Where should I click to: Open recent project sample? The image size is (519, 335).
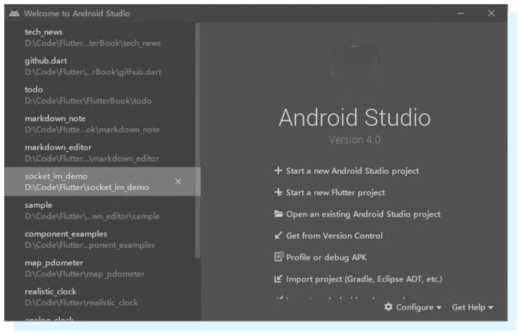pyautogui.click(x=99, y=210)
